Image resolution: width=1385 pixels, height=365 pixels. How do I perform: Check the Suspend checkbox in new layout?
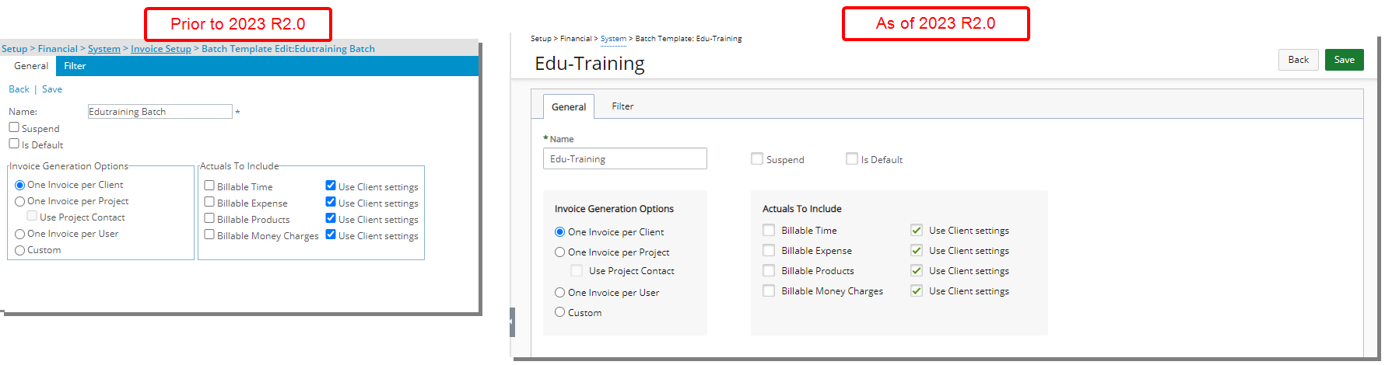(756, 158)
